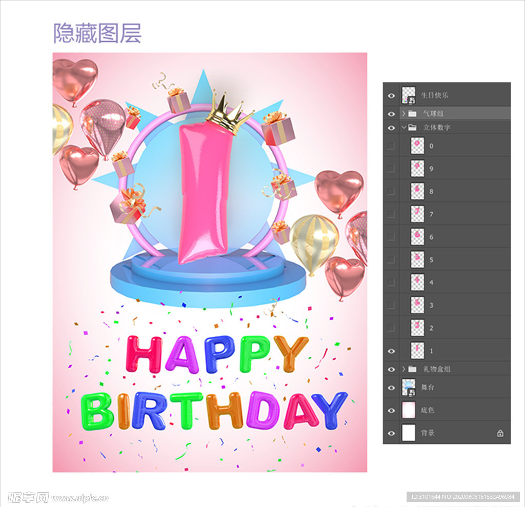Click the smart object badge on 舞台 layer
The height and width of the screenshot is (507, 525).
tap(411, 393)
